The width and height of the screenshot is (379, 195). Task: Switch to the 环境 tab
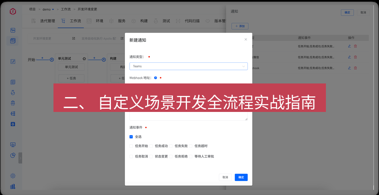pyautogui.click(x=95, y=21)
